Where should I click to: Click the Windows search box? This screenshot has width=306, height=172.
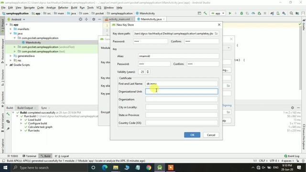(49, 168)
